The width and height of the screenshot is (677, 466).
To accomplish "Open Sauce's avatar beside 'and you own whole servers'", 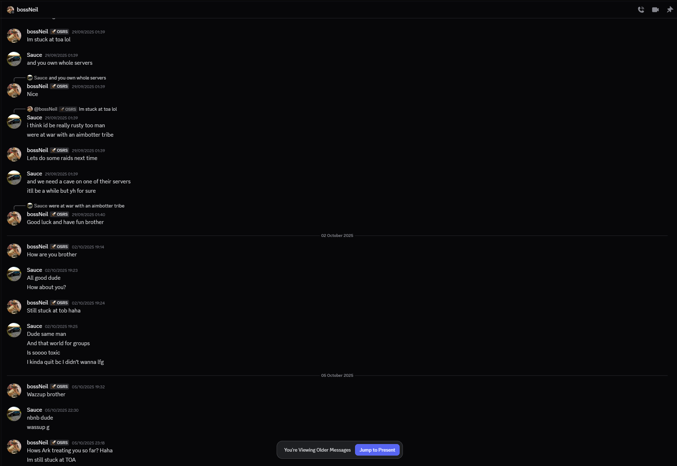I will click(14, 59).
